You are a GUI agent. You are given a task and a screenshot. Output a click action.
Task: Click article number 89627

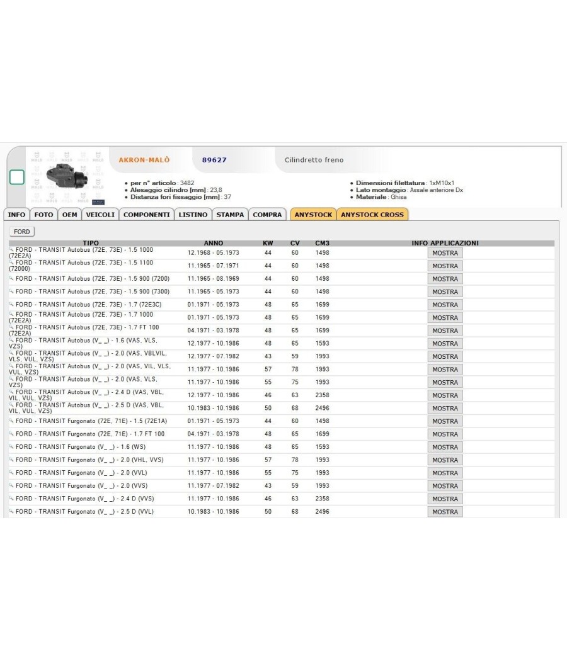[x=214, y=160]
